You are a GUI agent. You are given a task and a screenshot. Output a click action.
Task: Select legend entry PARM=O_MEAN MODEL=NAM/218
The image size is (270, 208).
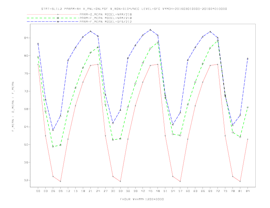tap(106, 14)
